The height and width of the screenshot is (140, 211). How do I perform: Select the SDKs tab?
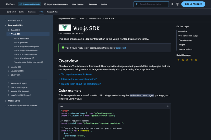coord(41,12)
